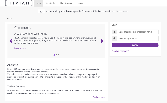Go to previous carousel slide arrow
167x103 pixels.
11,41
